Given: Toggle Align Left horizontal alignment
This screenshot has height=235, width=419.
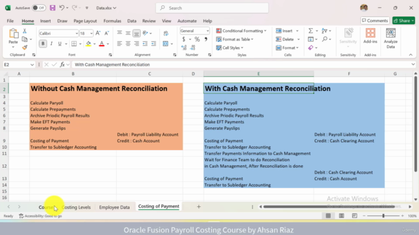Looking at the screenshot, I should pyautogui.click(x=119, y=44).
